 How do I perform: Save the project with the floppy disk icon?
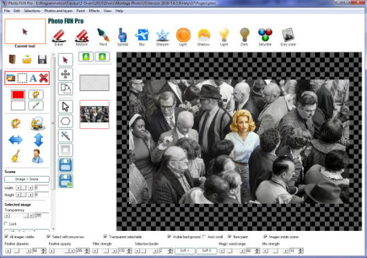(42, 60)
